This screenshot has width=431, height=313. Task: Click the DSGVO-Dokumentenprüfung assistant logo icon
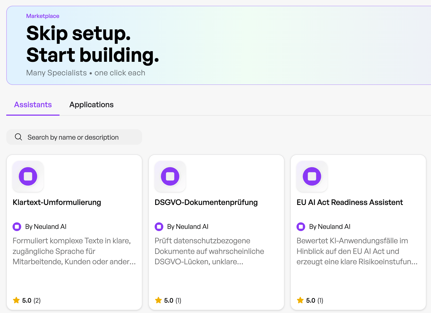click(170, 176)
